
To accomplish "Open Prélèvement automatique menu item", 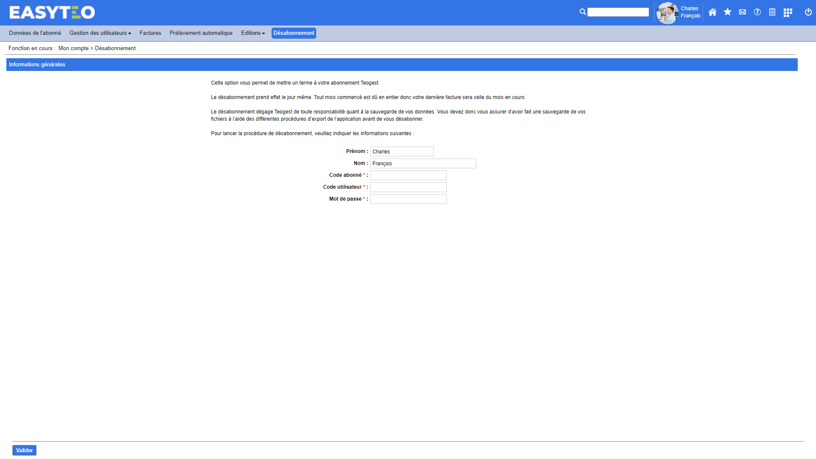I will click(x=201, y=33).
